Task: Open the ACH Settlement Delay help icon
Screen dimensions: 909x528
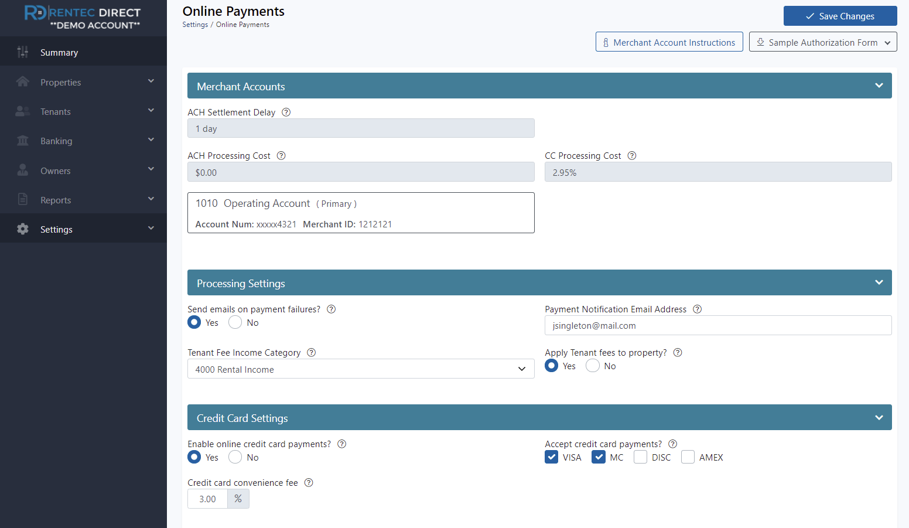Action: point(286,112)
